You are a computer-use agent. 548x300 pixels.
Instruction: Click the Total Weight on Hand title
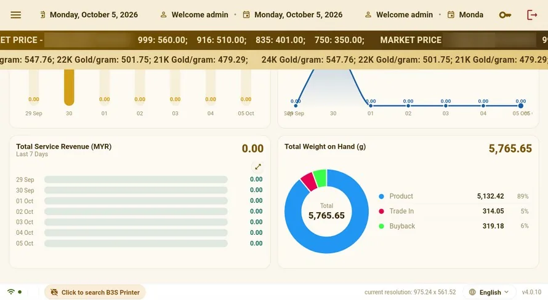[325, 146]
